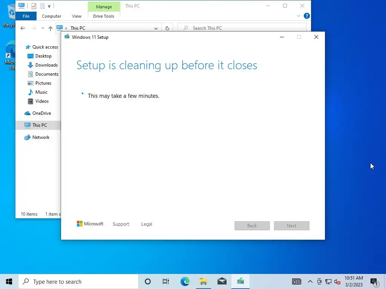
Task: Click the Meet Now tray icon
Action: point(319,281)
